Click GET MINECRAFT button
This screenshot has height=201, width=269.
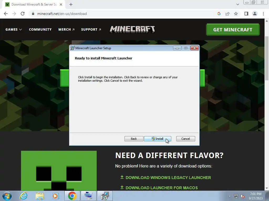point(233,30)
